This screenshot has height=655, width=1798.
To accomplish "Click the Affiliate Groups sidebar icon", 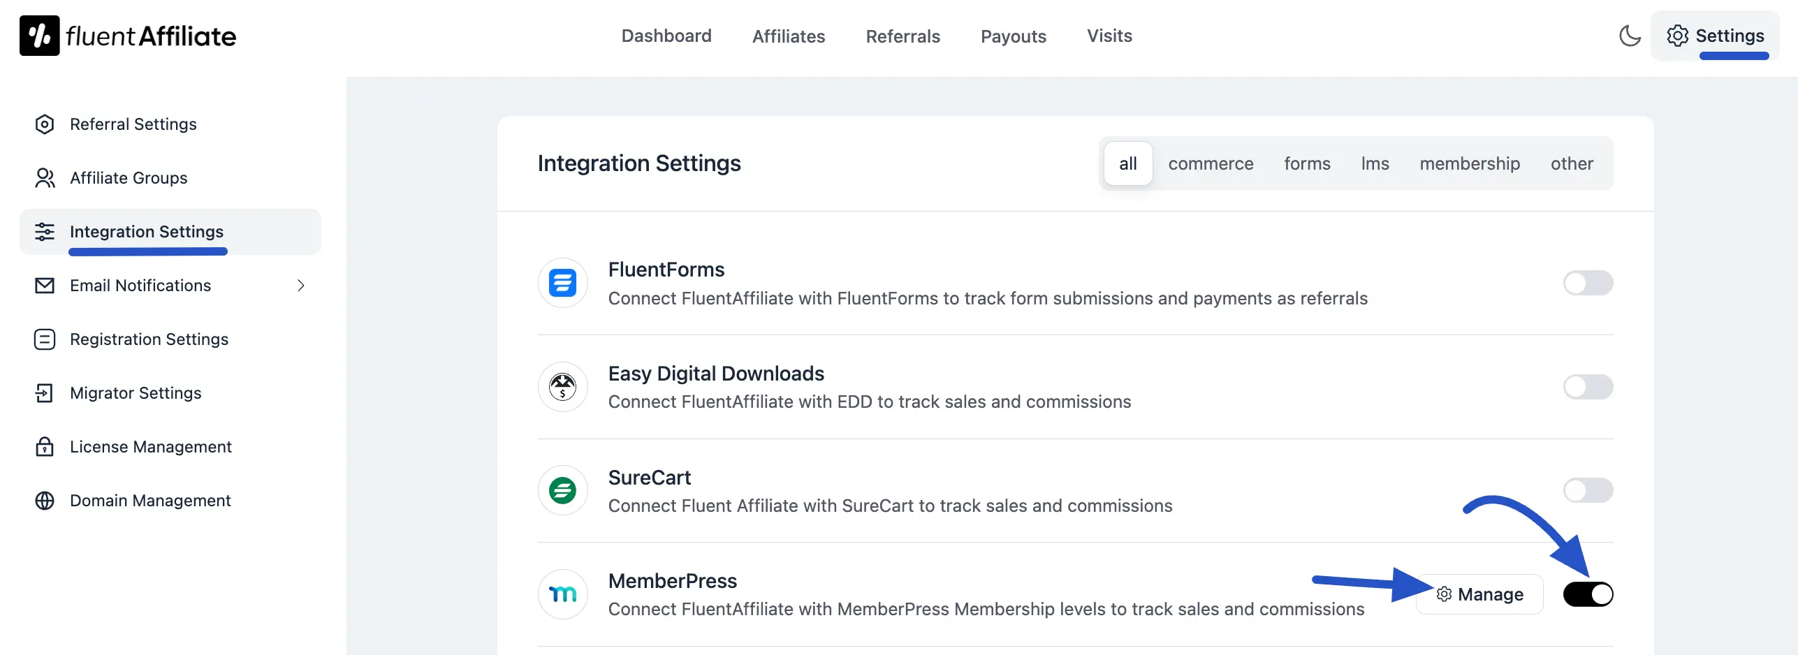I will click(x=45, y=178).
